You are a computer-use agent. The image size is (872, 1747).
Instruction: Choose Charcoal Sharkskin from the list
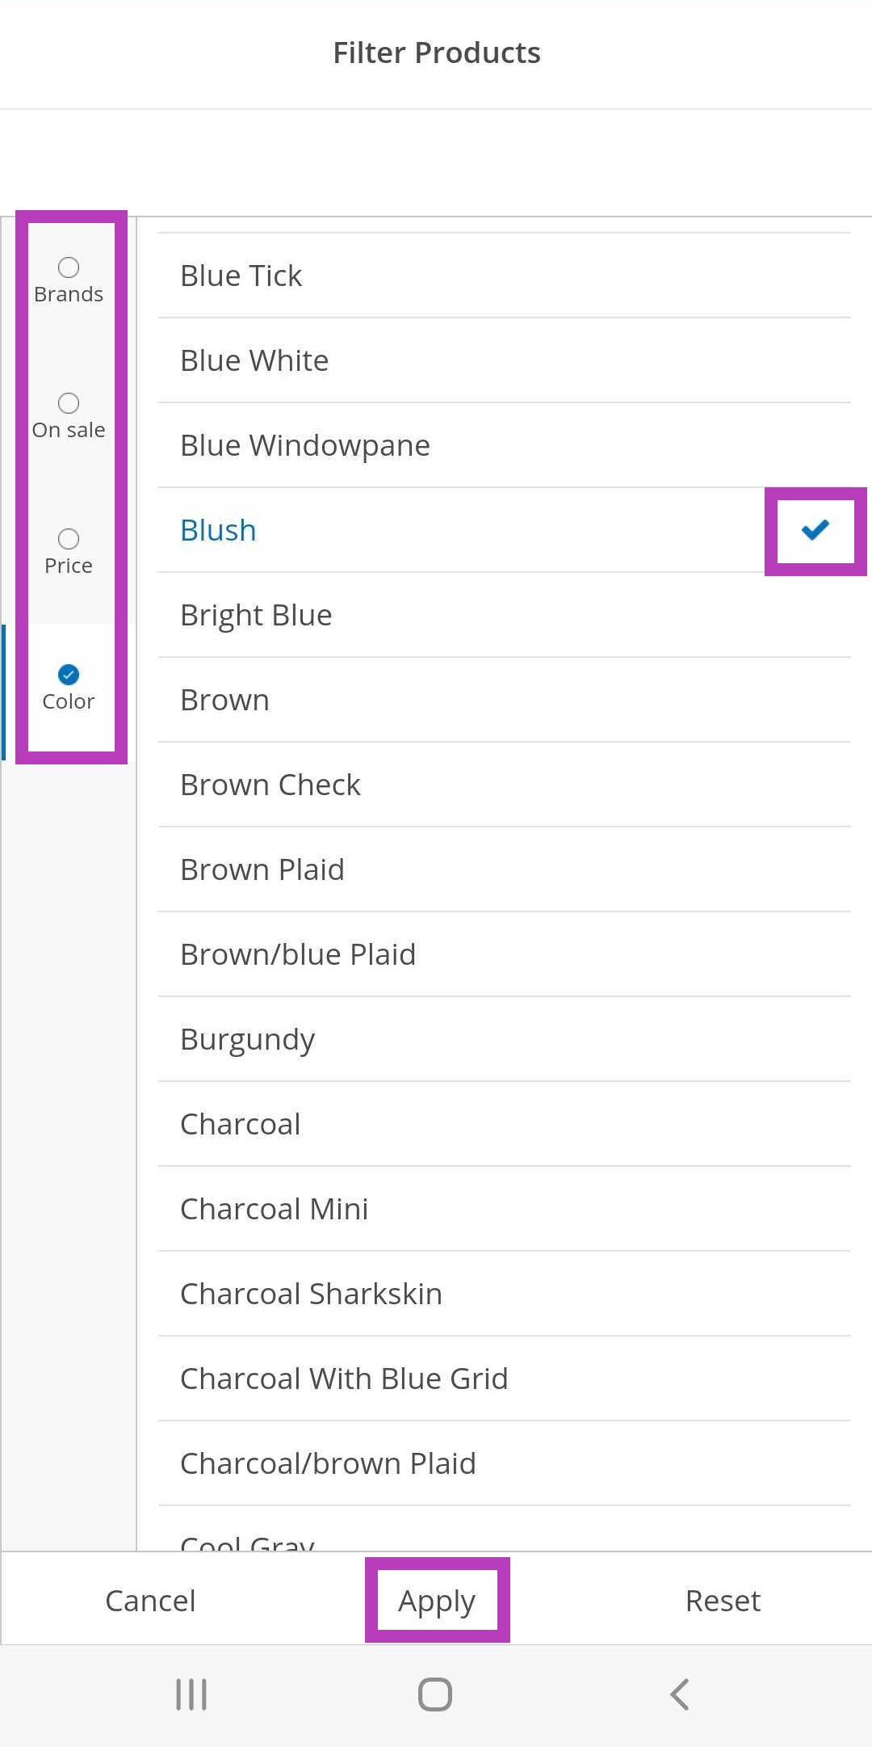[x=311, y=1294]
